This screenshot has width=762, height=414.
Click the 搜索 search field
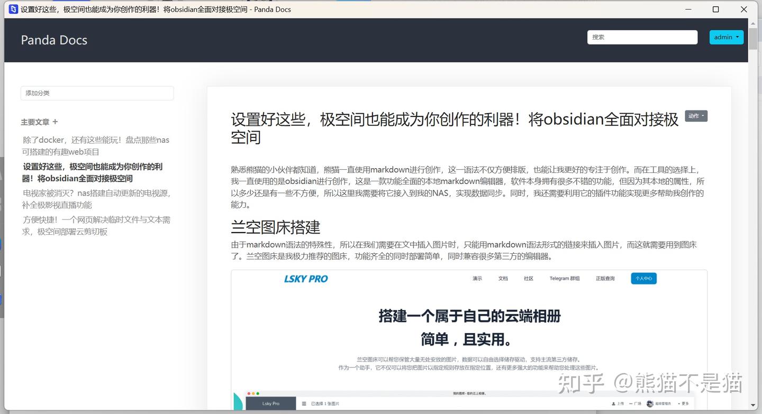pyautogui.click(x=642, y=37)
